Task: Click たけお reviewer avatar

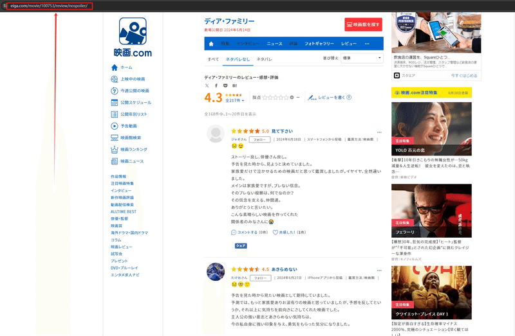Action: coord(216,272)
